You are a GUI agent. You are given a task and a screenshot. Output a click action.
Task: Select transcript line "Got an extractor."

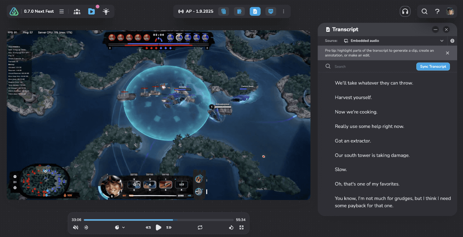353,141
